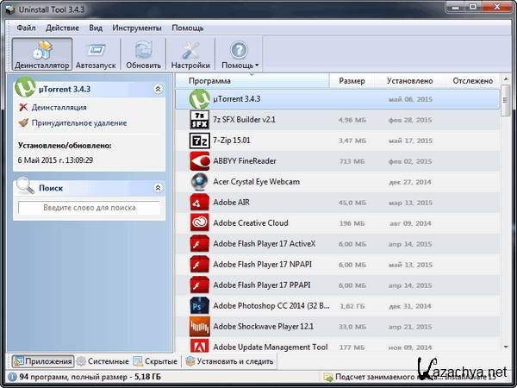The width and height of the screenshot is (517, 388).
Task: Switch to the Системные tab
Action: point(108,361)
